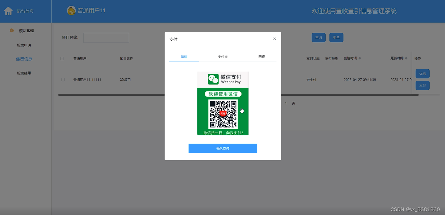Open 详情 for the XX项目 row
Screen dimensions: 445x215
point(423,74)
